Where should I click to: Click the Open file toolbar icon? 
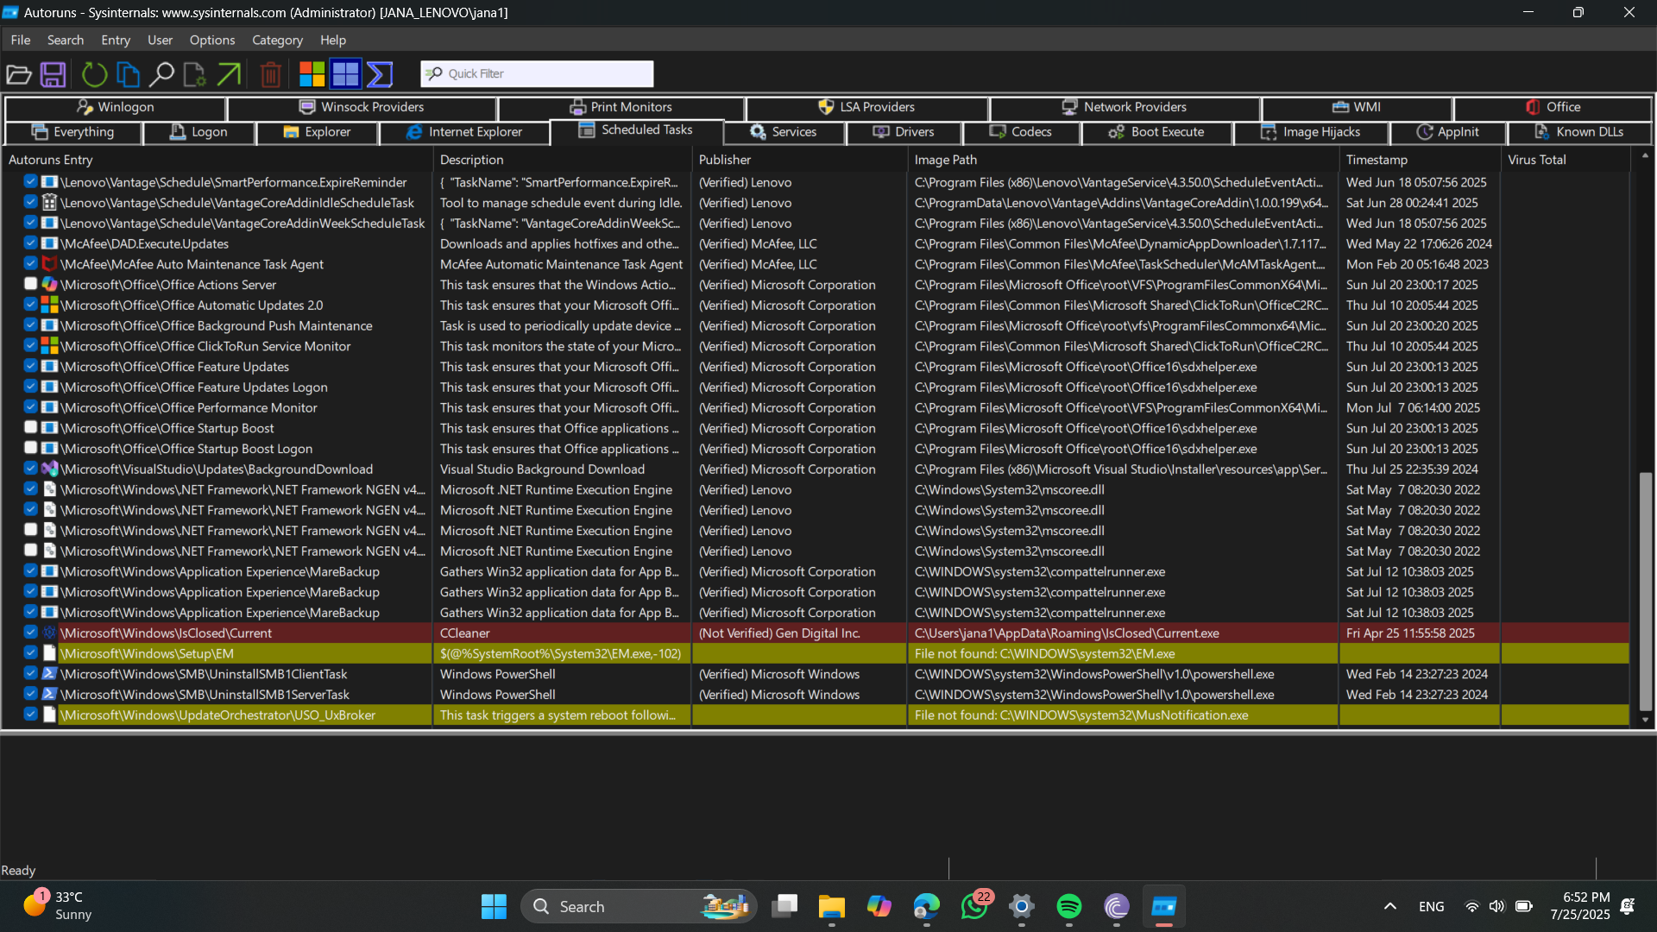(19, 74)
